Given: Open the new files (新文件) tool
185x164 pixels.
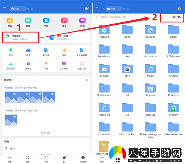Looking at the screenshot, I should 46,52.
